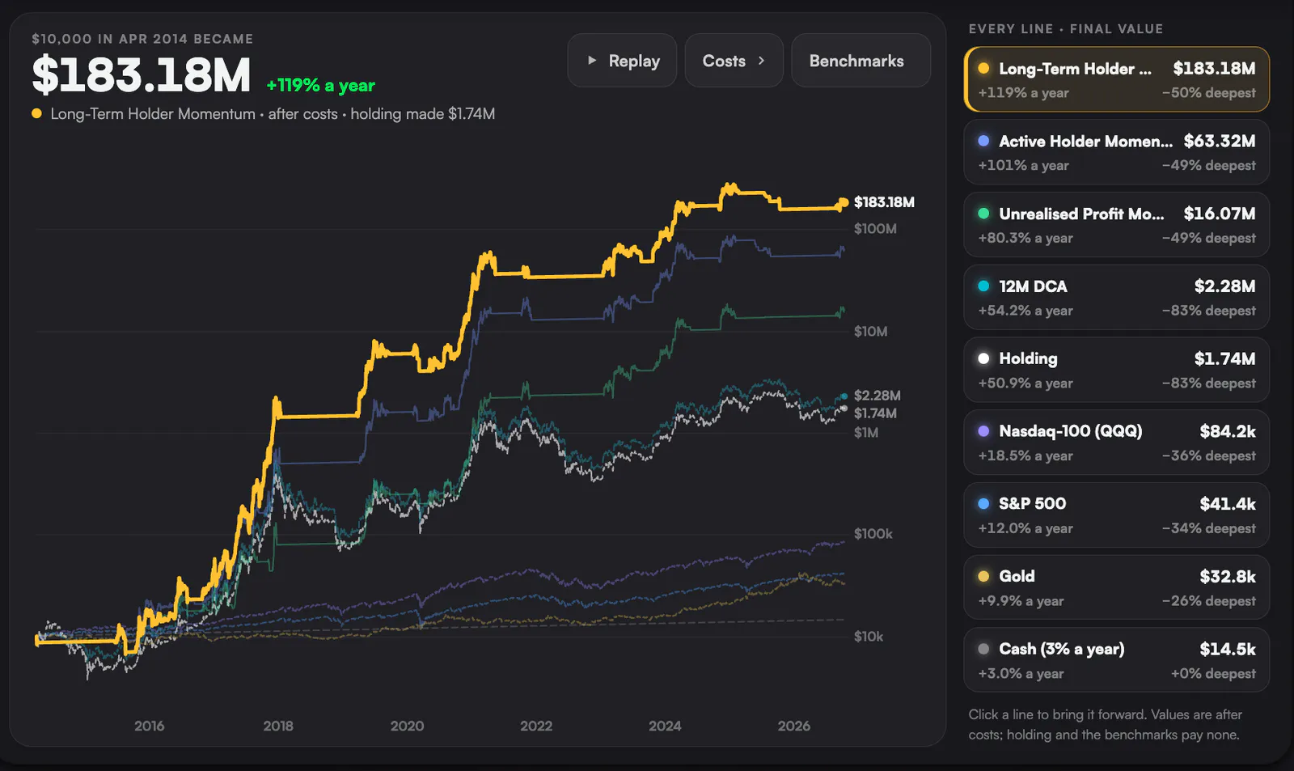Open the Benchmarks button
Screen dimensions: 1294x771
(x=861, y=61)
